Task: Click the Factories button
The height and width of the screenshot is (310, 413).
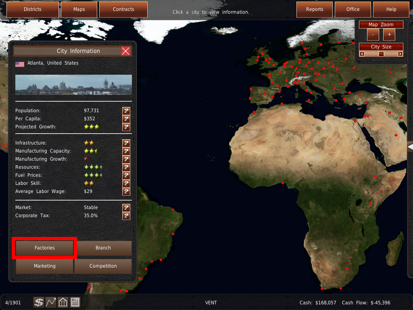Action: [45, 248]
